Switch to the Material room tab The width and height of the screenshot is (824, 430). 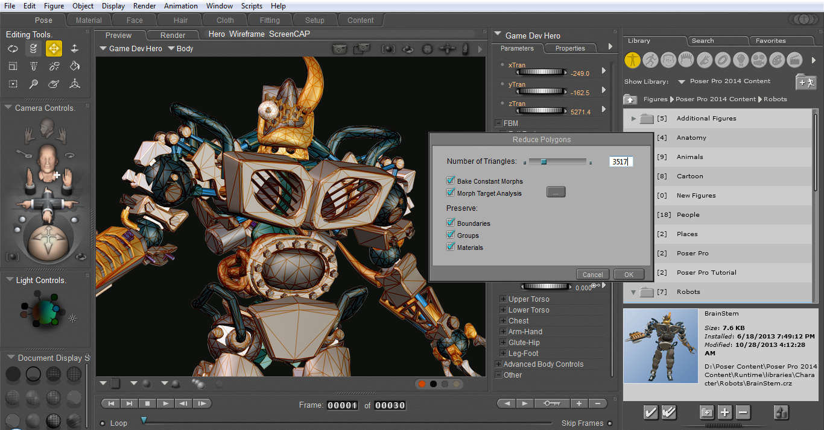(x=88, y=20)
